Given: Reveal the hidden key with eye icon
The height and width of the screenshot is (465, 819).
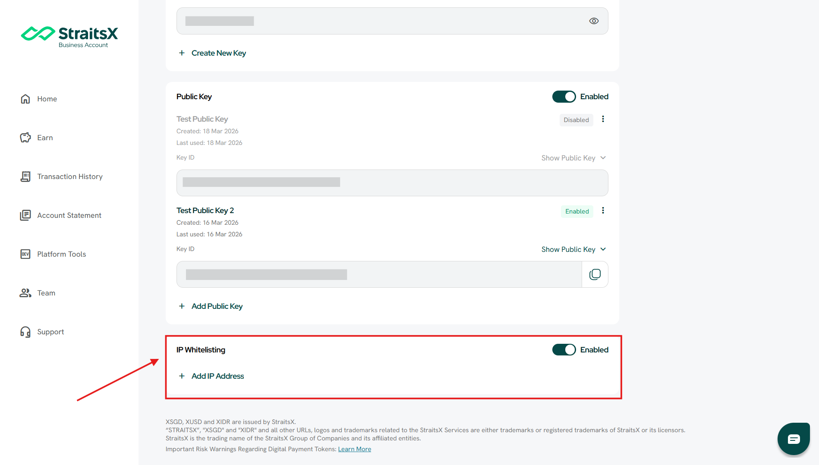Looking at the screenshot, I should [594, 21].
